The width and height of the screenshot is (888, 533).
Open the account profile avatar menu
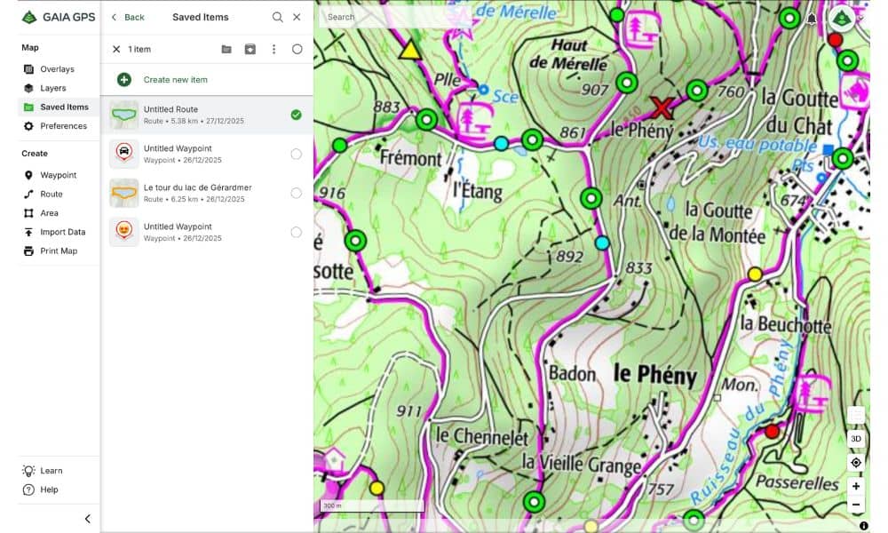pos(841,19)
